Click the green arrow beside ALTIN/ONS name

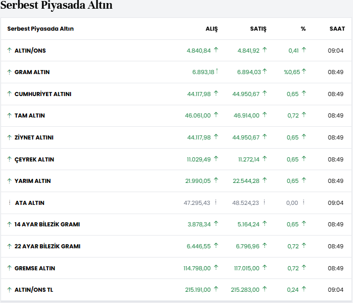click(9, 51)
